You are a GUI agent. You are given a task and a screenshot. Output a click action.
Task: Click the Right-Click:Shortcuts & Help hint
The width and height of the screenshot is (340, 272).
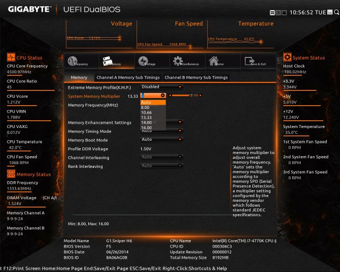click(x=195, y=268)
